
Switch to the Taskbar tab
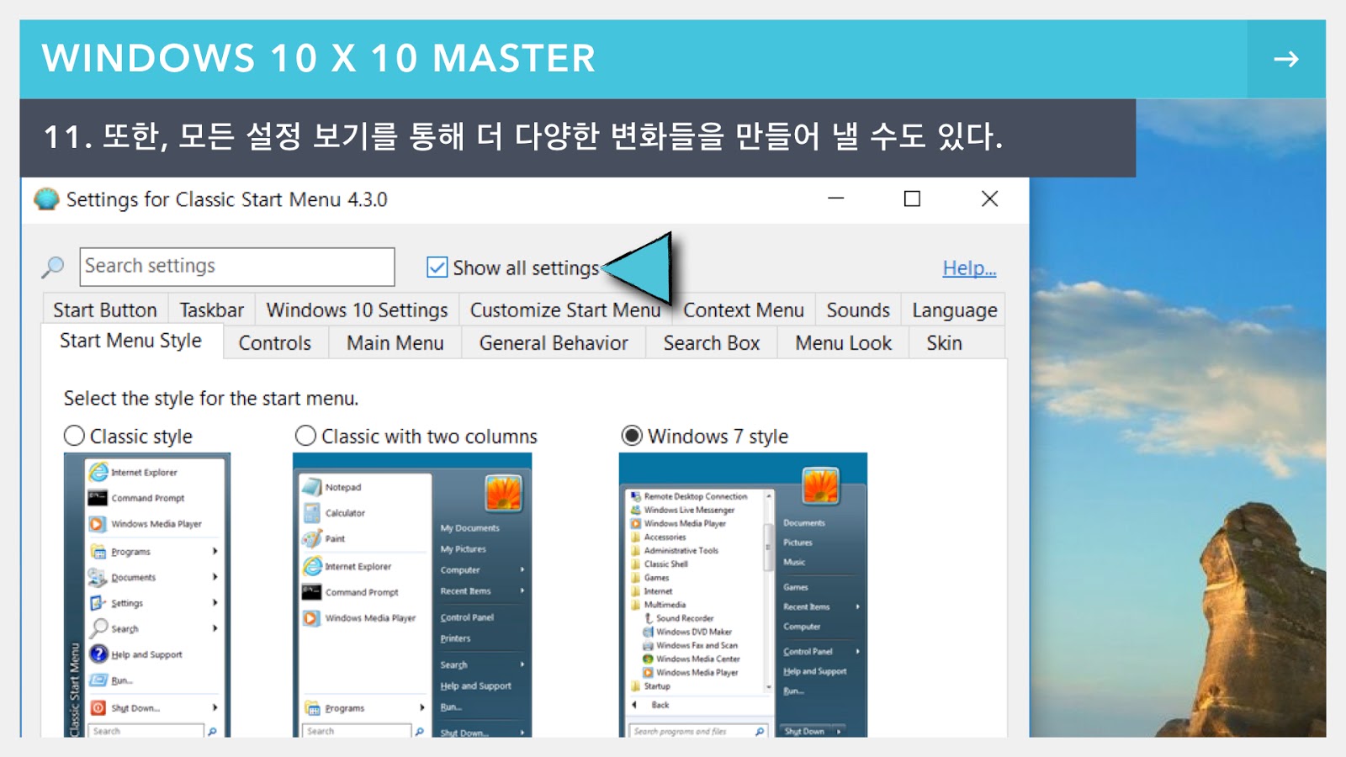click(212, 310)
